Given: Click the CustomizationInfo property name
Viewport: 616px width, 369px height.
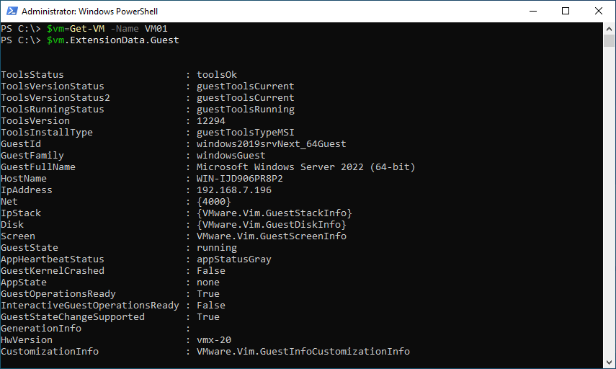Looking at the screenshot, I should tap(50, 351).
